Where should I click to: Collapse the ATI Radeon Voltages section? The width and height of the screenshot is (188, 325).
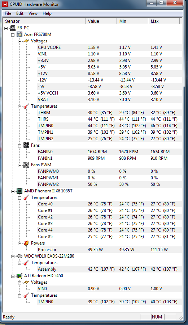[20, 283]
